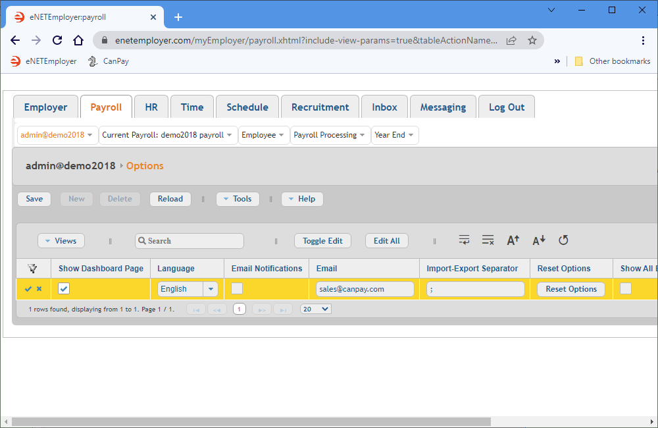Cancel row edit with the blue X
Viewport: 658px width, 428px height.
click(39, 289)
